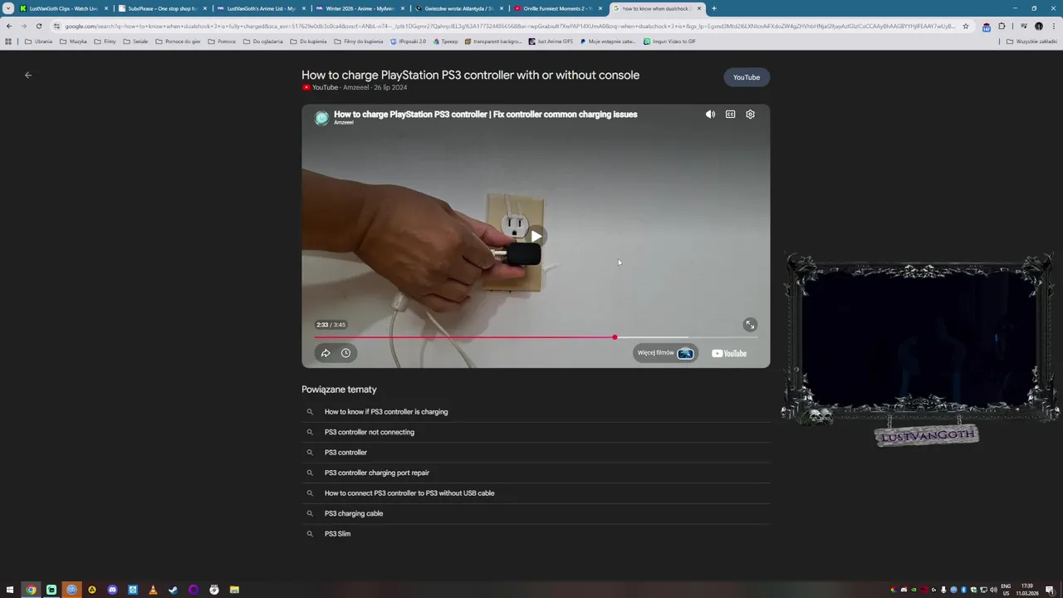Switch to Winter 2026 Anime tab

coord(360,8)
